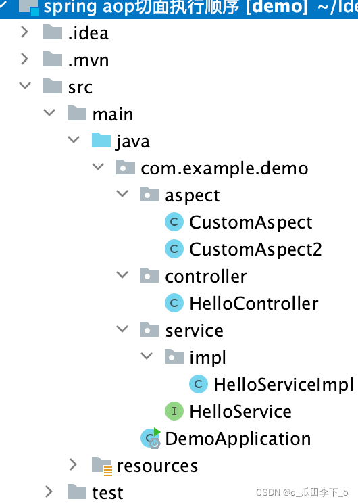
Task: Expand the .mvn folder
Action: [x=25, y=59]
